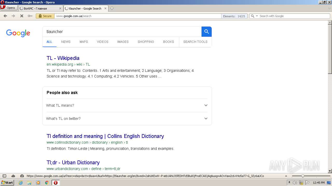Switch to the IMAGES results tab
This screenshot has height=186, width=332.
(x=123, y=42)
